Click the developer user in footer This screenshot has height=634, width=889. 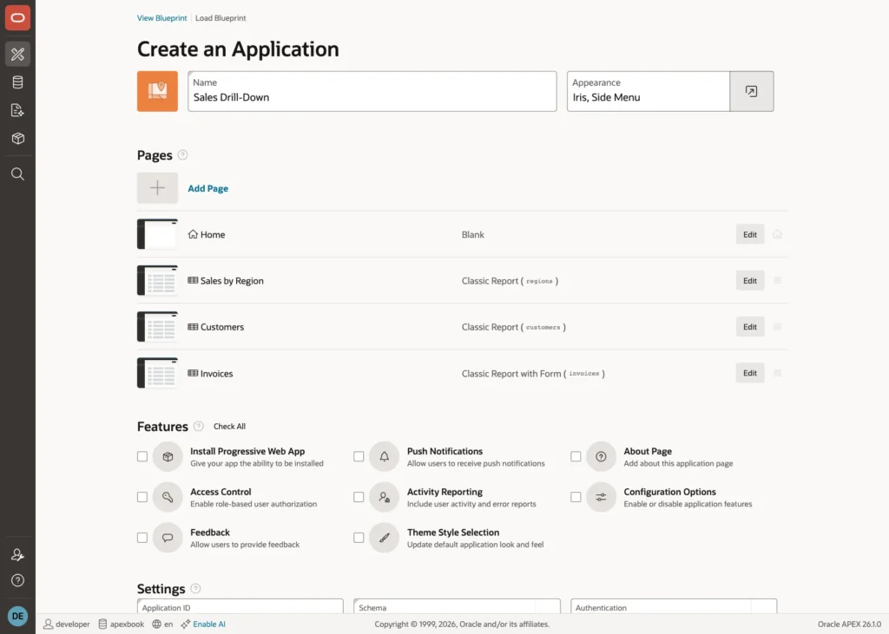[67, 624]
